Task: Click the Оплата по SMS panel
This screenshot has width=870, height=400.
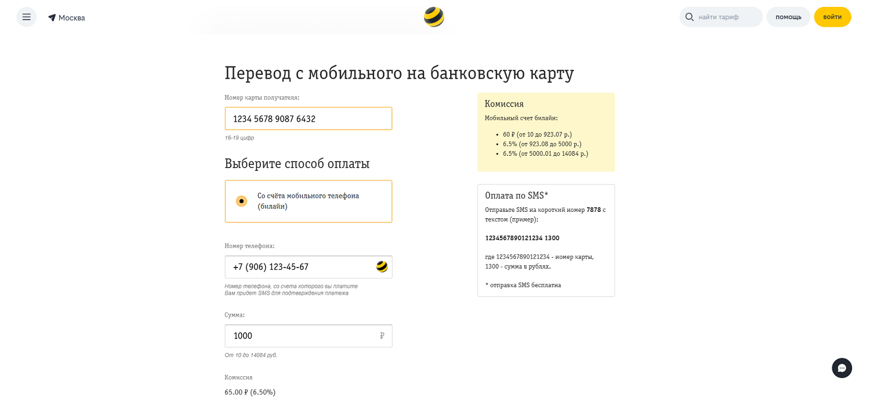Action: [x=546, y=240]
